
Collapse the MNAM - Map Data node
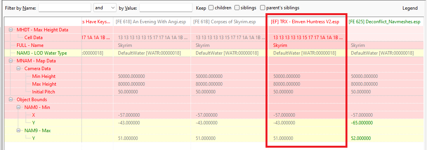10,61
